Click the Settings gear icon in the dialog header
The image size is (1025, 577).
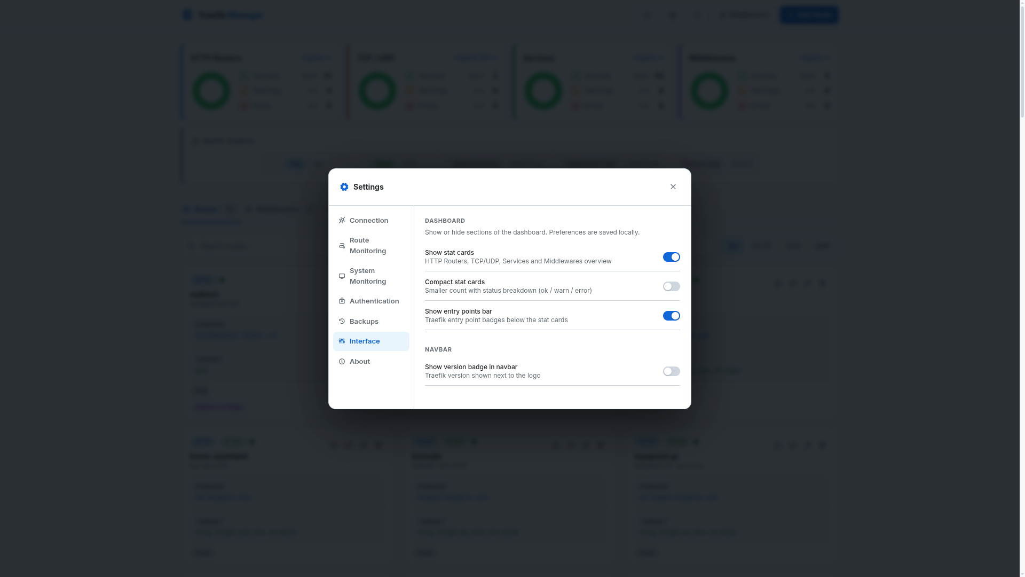[x=344, y=187]
